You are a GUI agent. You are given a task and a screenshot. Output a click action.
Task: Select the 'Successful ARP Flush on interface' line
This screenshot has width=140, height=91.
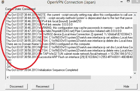tap(69, 57)
